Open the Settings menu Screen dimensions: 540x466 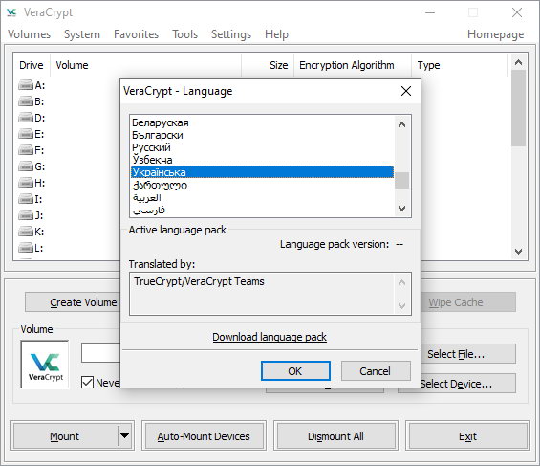pos(231,34)
